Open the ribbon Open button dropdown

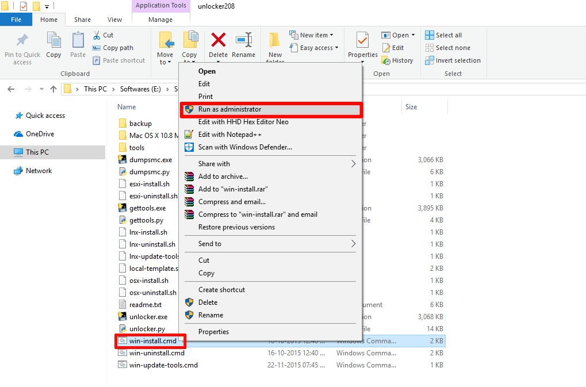(x=413, y=35)
